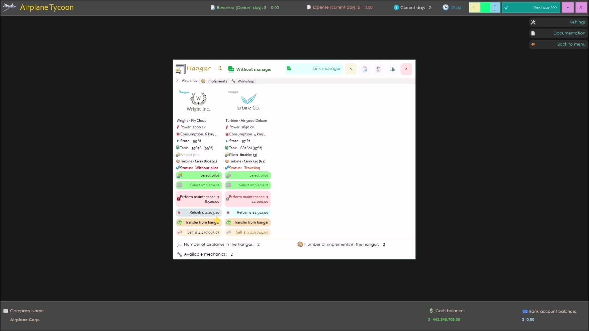Select pilot for Wright Fly Cloud
Image resolution: width=589 pixels, height=331 pixels.
tap(199, 175)
